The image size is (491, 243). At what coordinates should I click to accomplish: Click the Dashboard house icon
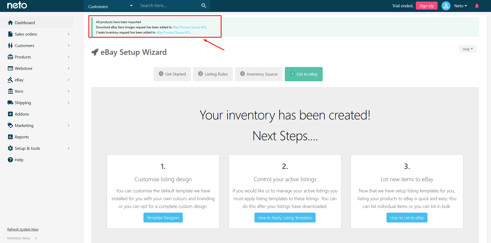10,23
